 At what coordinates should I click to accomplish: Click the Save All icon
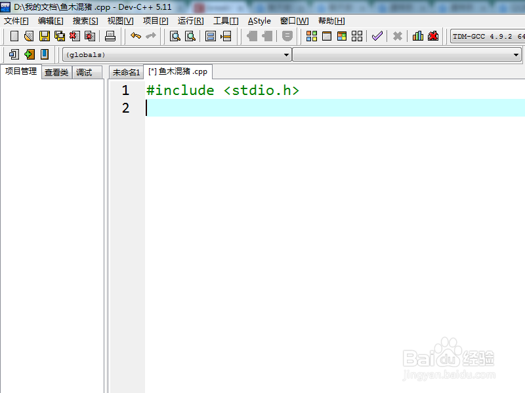coord(60,36)
